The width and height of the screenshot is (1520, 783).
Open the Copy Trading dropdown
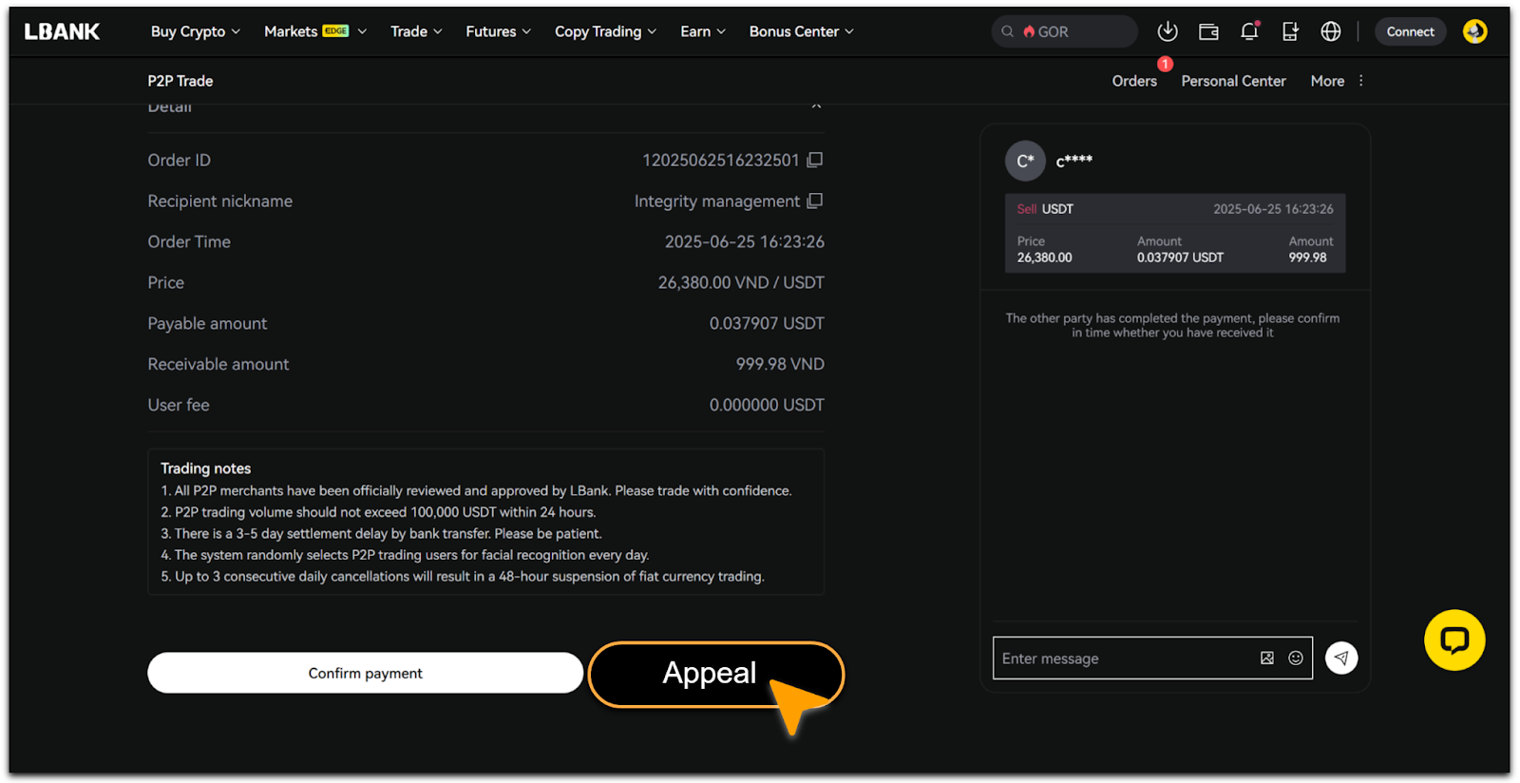[605, 31]
